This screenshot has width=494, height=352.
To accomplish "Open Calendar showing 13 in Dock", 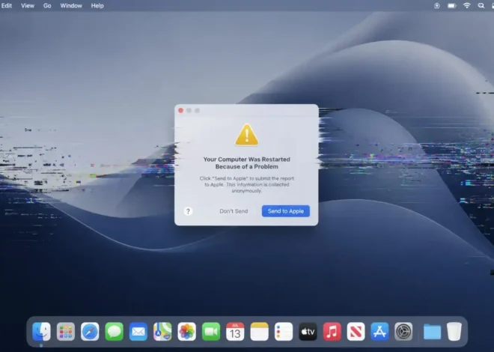I will click(235, 332).
